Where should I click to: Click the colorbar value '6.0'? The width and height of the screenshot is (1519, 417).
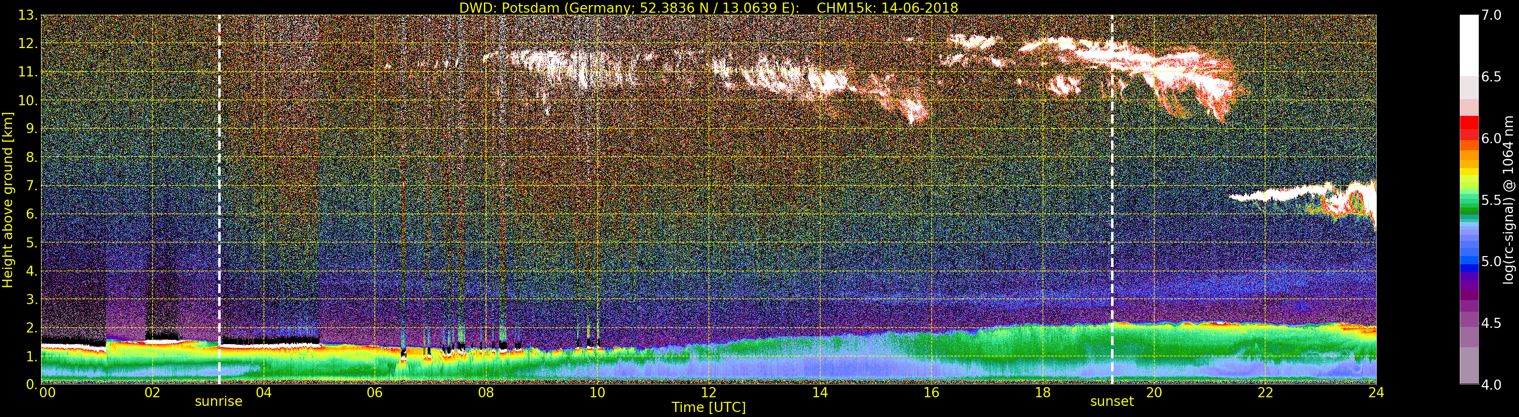click(x=1491, y=139)
